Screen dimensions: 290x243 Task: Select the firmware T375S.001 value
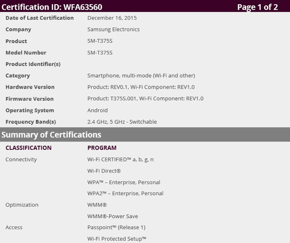(x=146, y=99)
